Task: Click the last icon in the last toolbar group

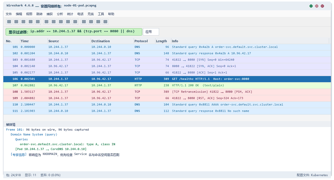Action: pyautogui.click(x=105, y=22)
